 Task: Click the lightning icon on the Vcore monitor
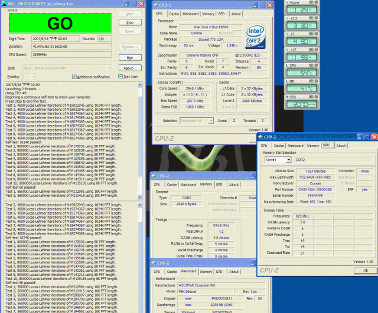coord(287,2)
